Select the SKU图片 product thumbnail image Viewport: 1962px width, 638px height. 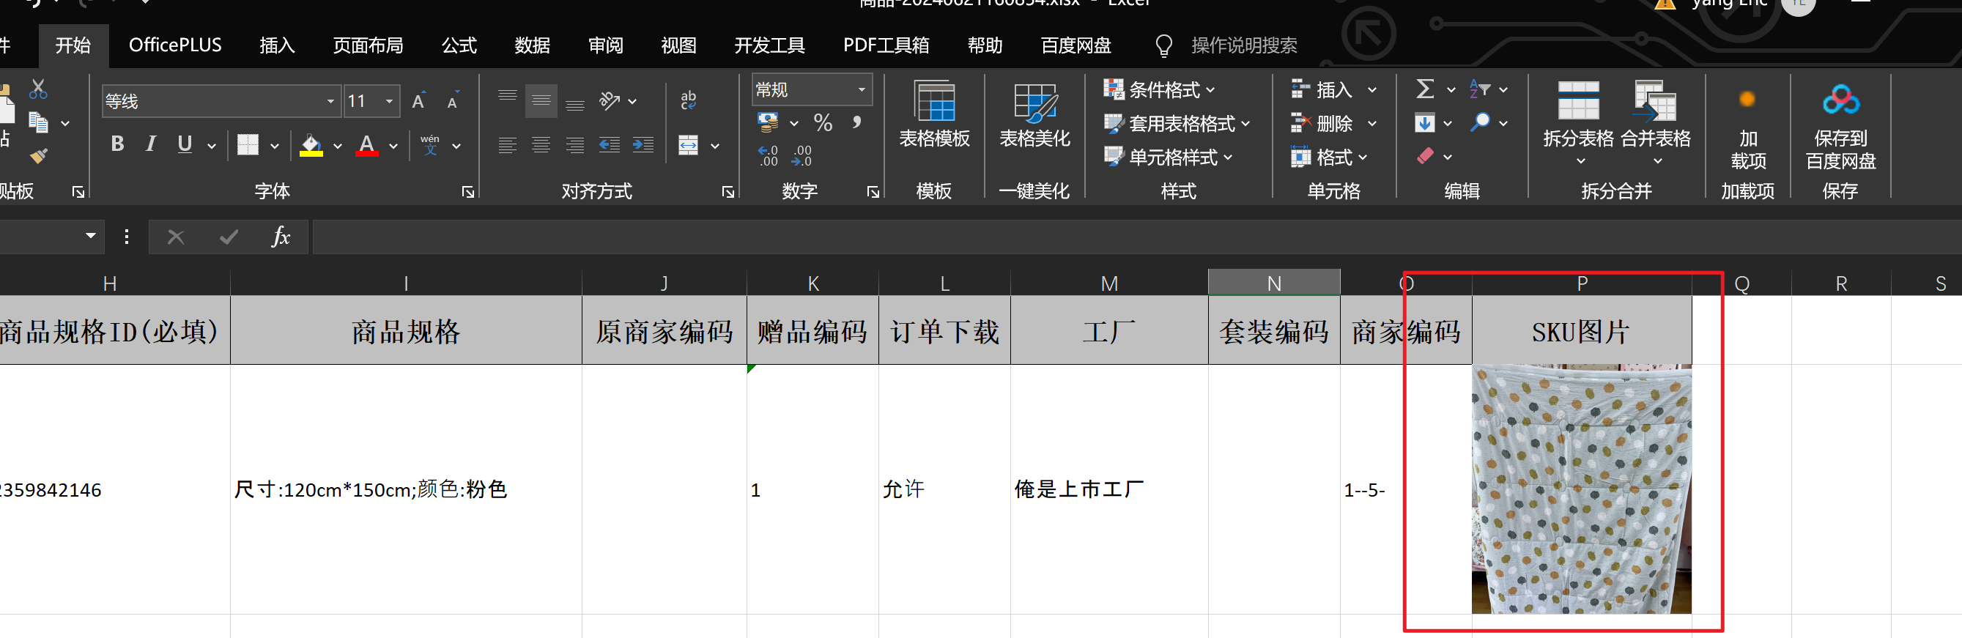click(x=1581, y=489)
